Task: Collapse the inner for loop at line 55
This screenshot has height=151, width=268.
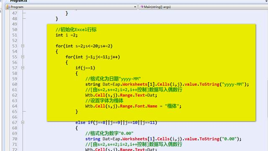Action: pos(23,57)
